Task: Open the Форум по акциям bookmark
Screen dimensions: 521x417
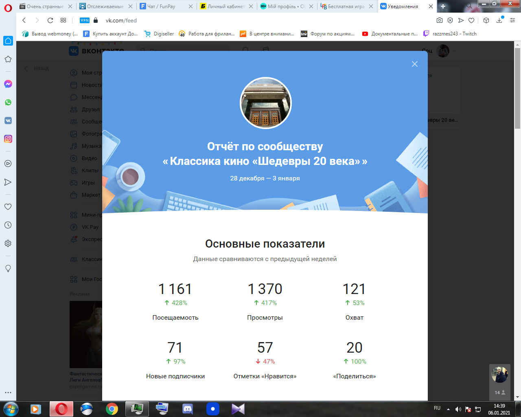Action: [328, 34]
